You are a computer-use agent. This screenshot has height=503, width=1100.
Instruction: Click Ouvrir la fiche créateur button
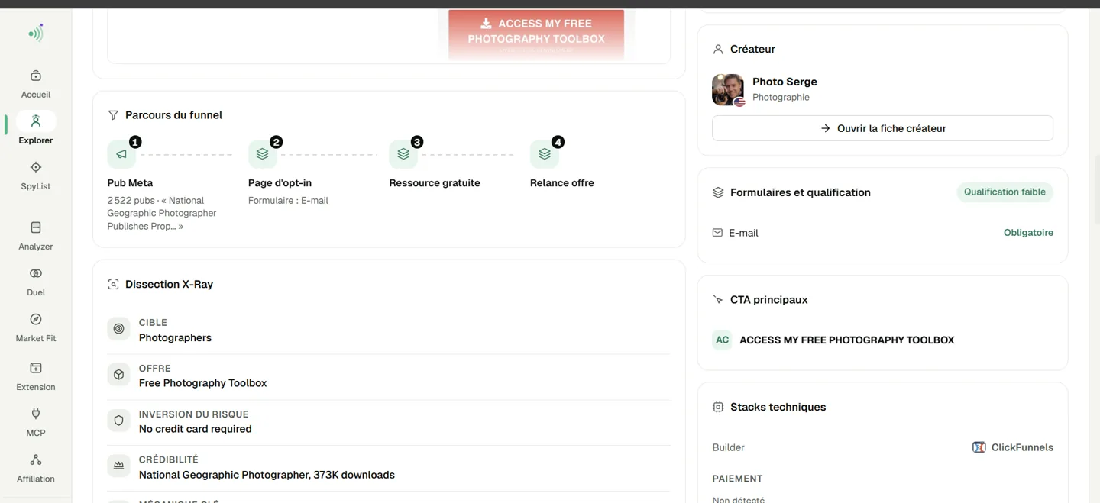click(x=882, y=128)
